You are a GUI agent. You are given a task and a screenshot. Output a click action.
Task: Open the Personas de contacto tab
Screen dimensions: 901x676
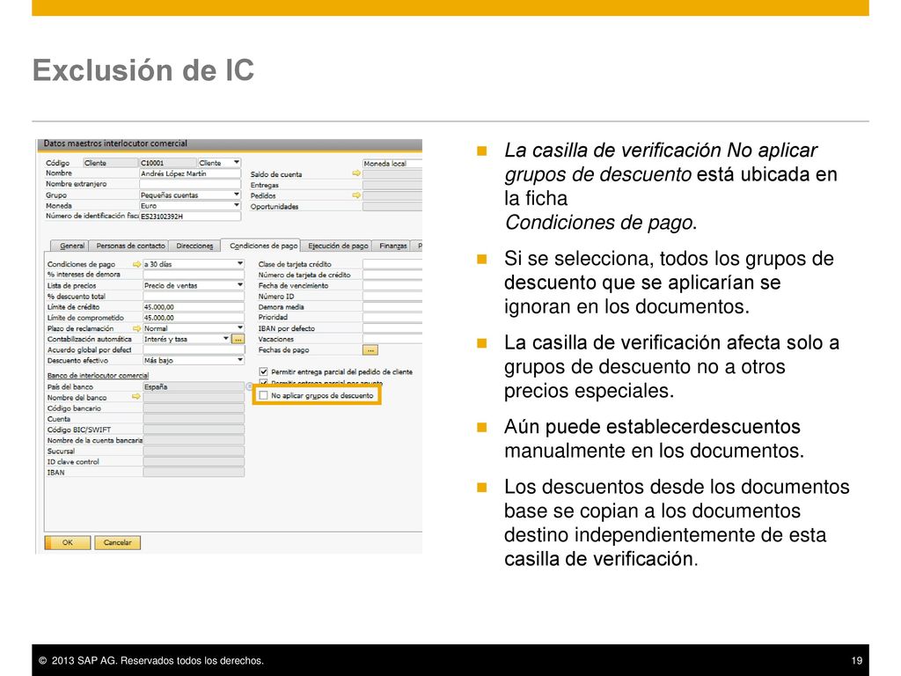tap(130, 246)
